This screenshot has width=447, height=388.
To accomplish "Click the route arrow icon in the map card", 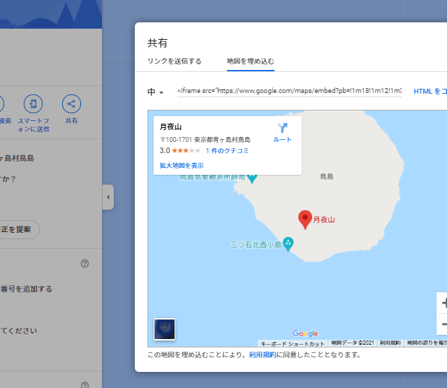I will click(x=282, y=128).
